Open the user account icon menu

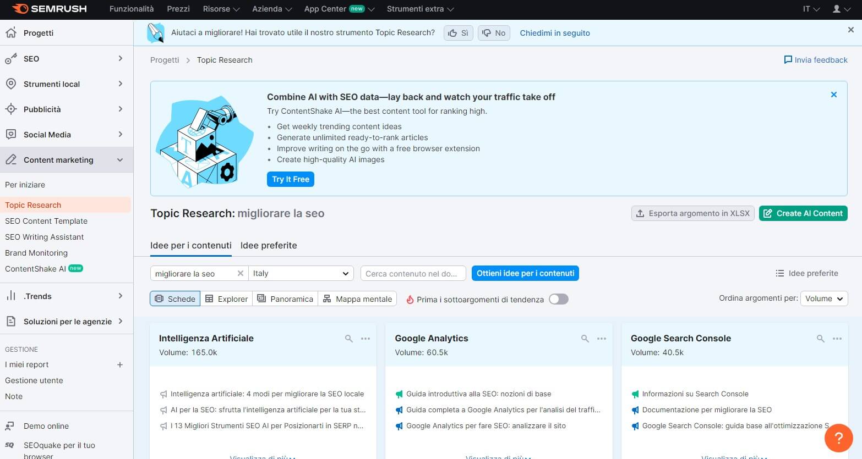tap(841, 9)
